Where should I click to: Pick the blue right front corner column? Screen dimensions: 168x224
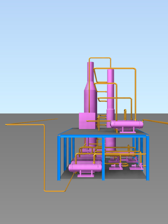(x=148, y=158)
